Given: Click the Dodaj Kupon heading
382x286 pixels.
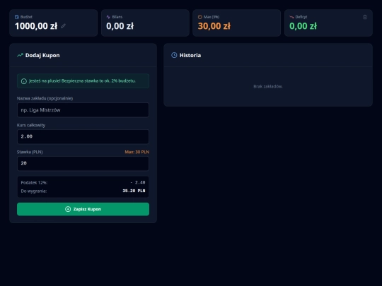Looking at the screenshot, I should (42, 55).
